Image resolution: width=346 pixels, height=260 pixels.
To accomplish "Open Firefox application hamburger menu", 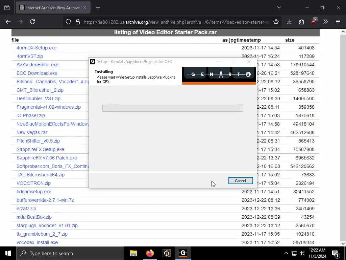I will click(338, 22).
